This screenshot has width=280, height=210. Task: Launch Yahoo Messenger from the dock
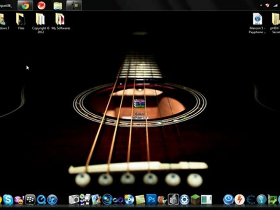(19, 200)
